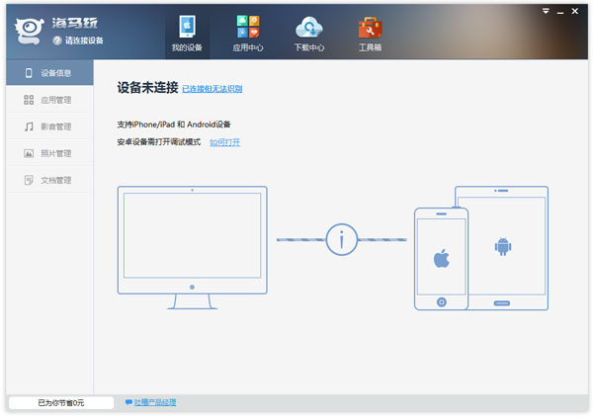Viewport: 593px width, 418px height.
Task: Select 应用管理 in the sidebar
Action: (49, 100)
